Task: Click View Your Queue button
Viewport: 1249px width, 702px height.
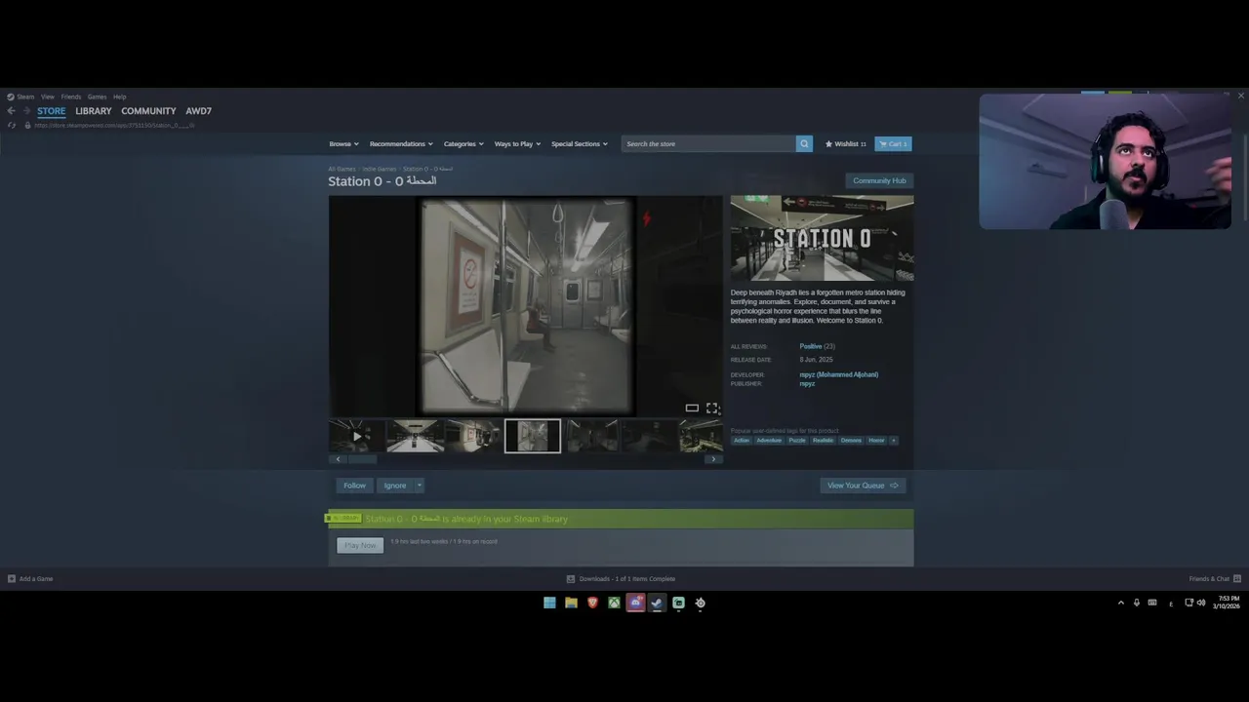Action: pos(863,486)
